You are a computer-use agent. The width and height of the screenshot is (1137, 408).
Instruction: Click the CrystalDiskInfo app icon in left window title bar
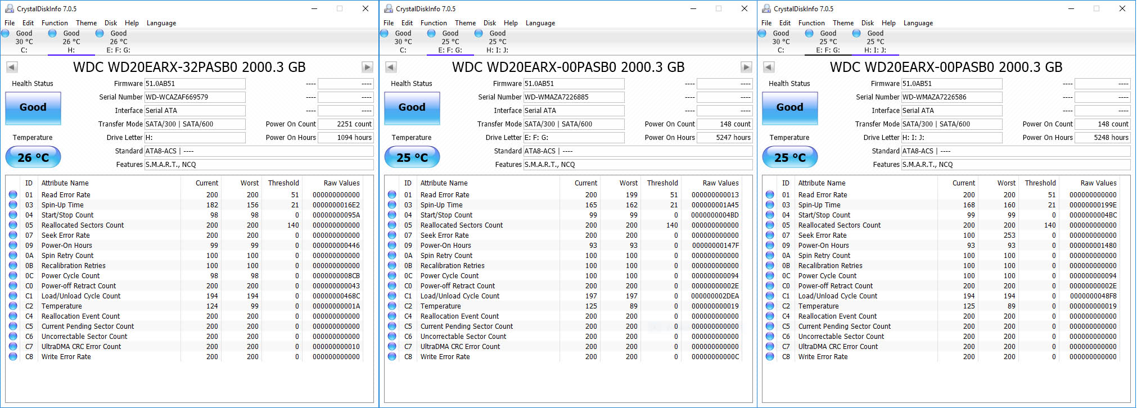[10, 8]
